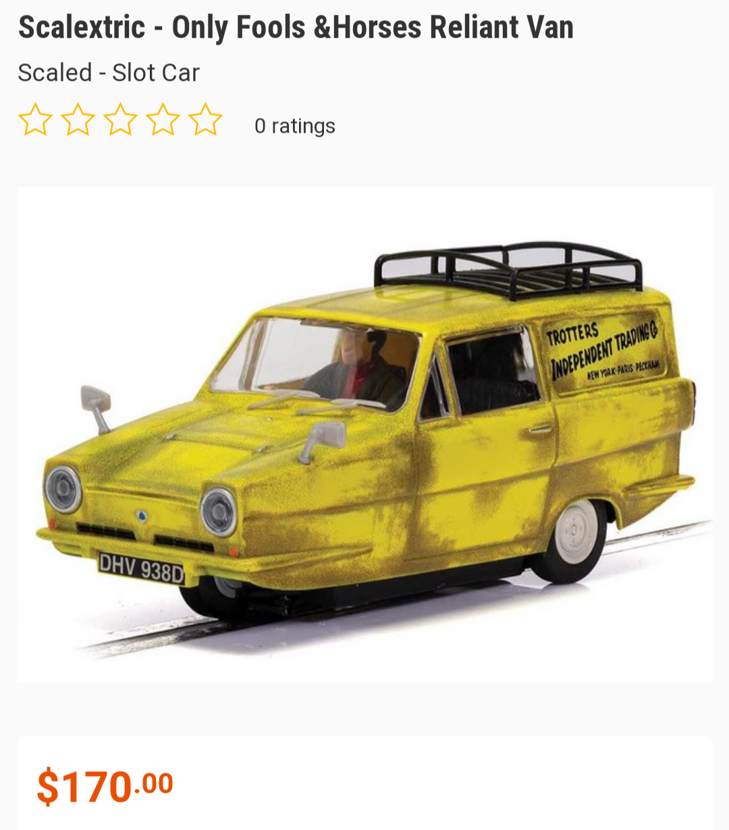Rate the product one star
729x830 pixels.
pos(35,120)
